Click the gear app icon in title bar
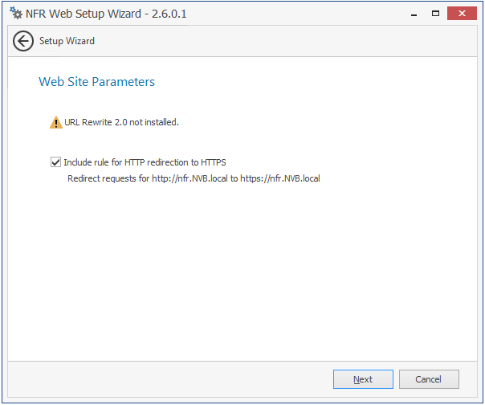The height and width of the screenshot is (405, 485). 16,14
